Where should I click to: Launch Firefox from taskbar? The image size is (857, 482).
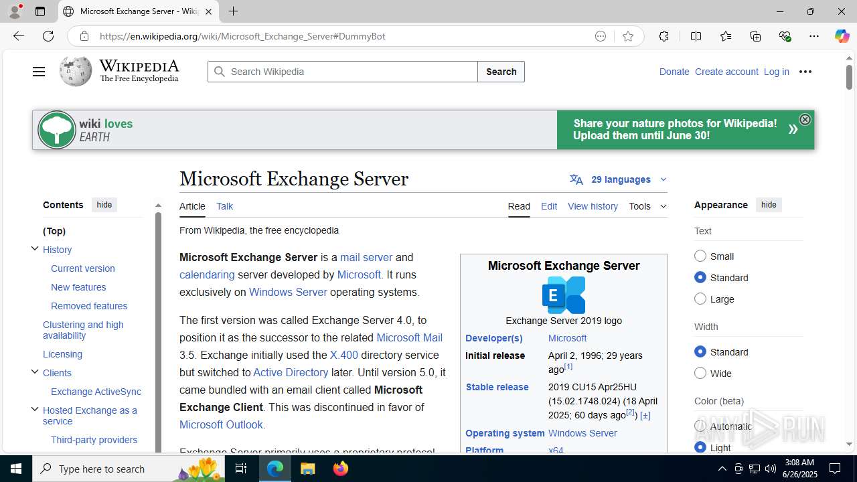pyautogui.click(x=341, y=469)
